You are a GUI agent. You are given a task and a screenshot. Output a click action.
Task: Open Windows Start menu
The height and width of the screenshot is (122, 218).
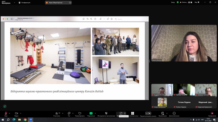tap(3, 120)
